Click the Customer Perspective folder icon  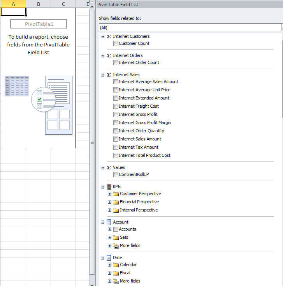point(116,194)
